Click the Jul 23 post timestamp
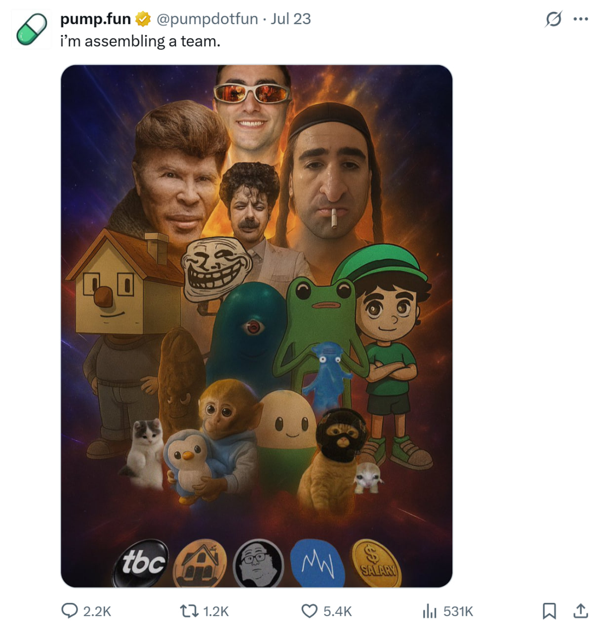The image size is (599, 632). (x=291, y=19)
